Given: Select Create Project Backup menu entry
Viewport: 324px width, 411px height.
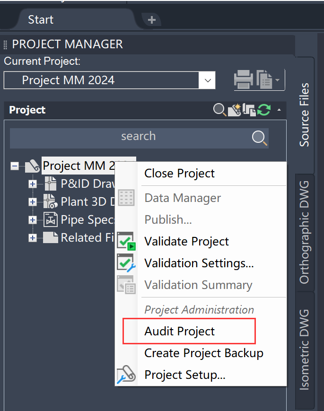Looking at the screenshot, I should coord(203,353).
